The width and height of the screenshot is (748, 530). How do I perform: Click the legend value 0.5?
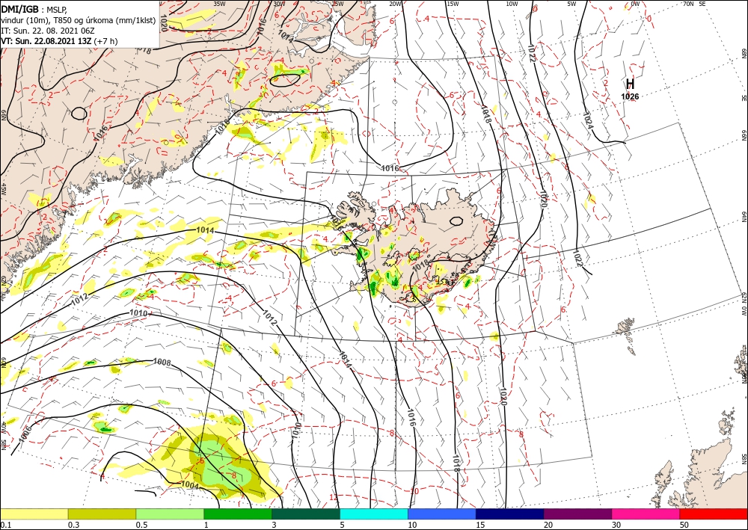point(141,526)
